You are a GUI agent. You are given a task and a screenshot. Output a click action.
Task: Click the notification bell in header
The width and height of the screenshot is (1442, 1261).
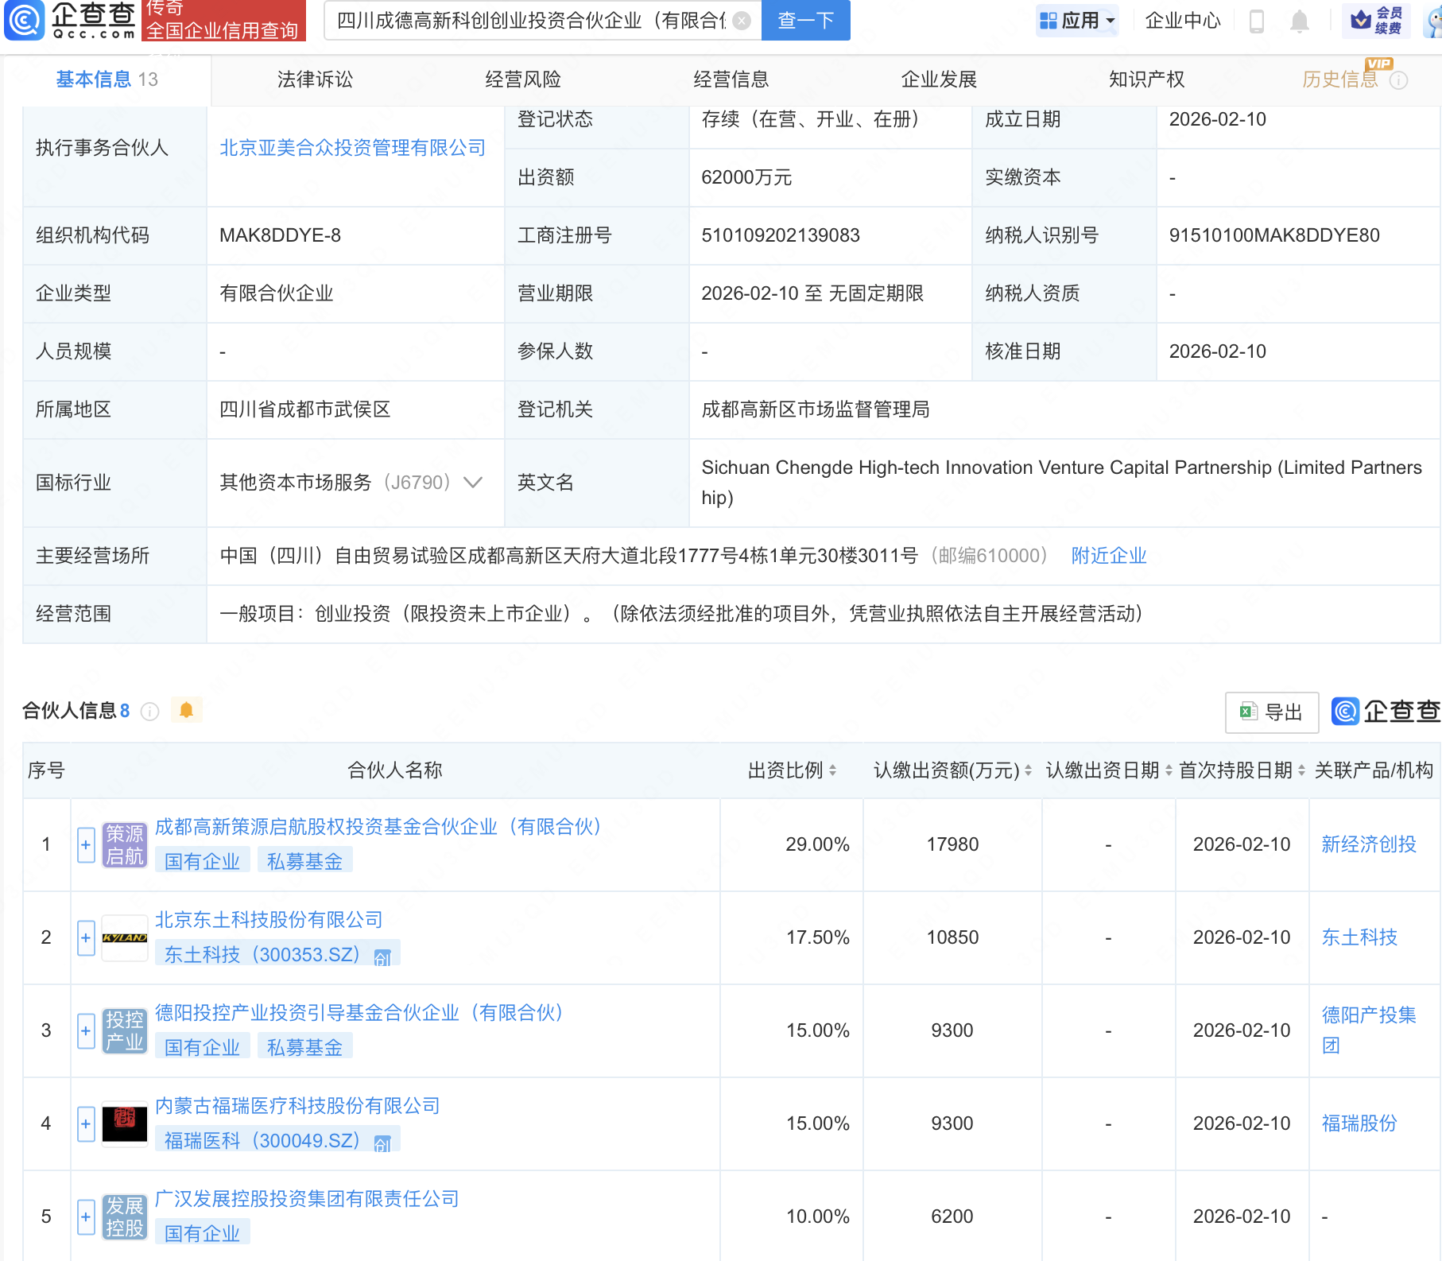(x=1299, y=21)
